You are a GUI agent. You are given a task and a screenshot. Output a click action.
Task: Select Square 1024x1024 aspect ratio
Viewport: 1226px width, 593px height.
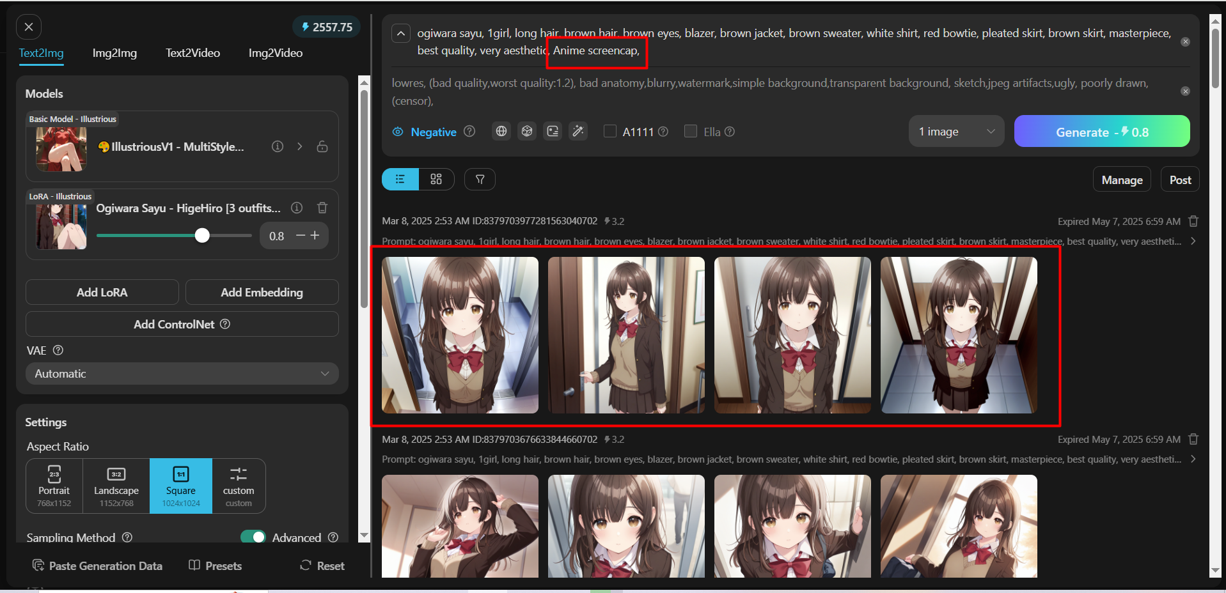click(181, 486)
